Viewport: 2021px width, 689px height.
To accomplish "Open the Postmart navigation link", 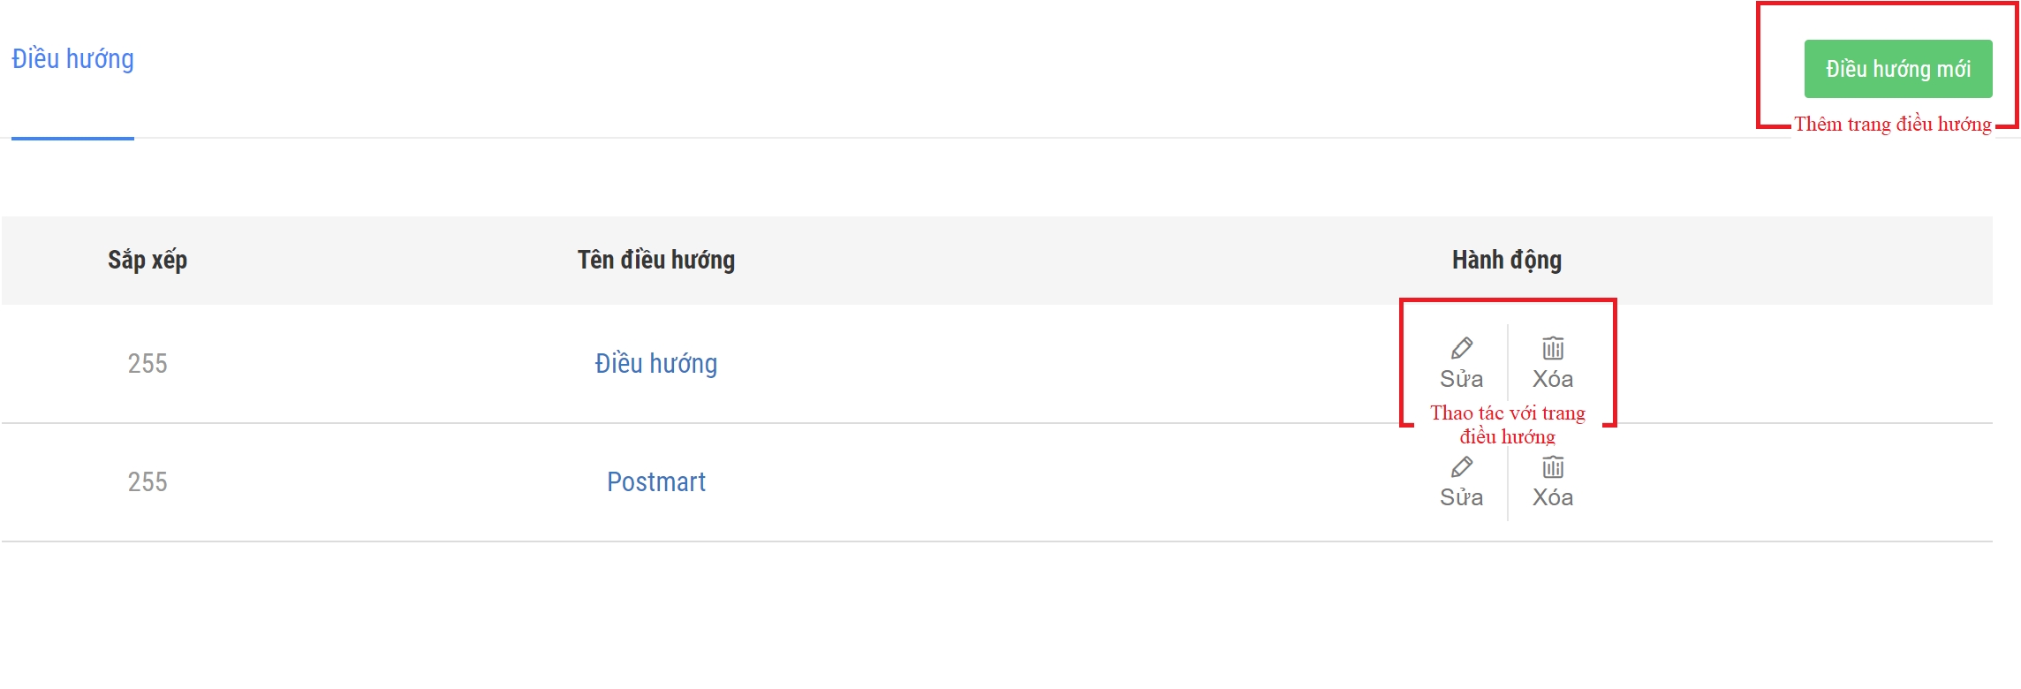I will click(655, 482).
